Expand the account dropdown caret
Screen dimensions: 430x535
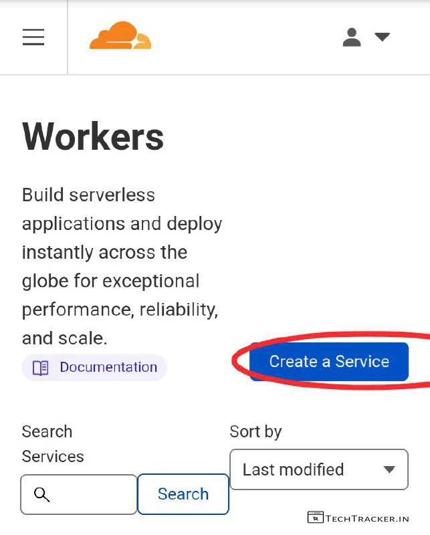tap(382, 37)
